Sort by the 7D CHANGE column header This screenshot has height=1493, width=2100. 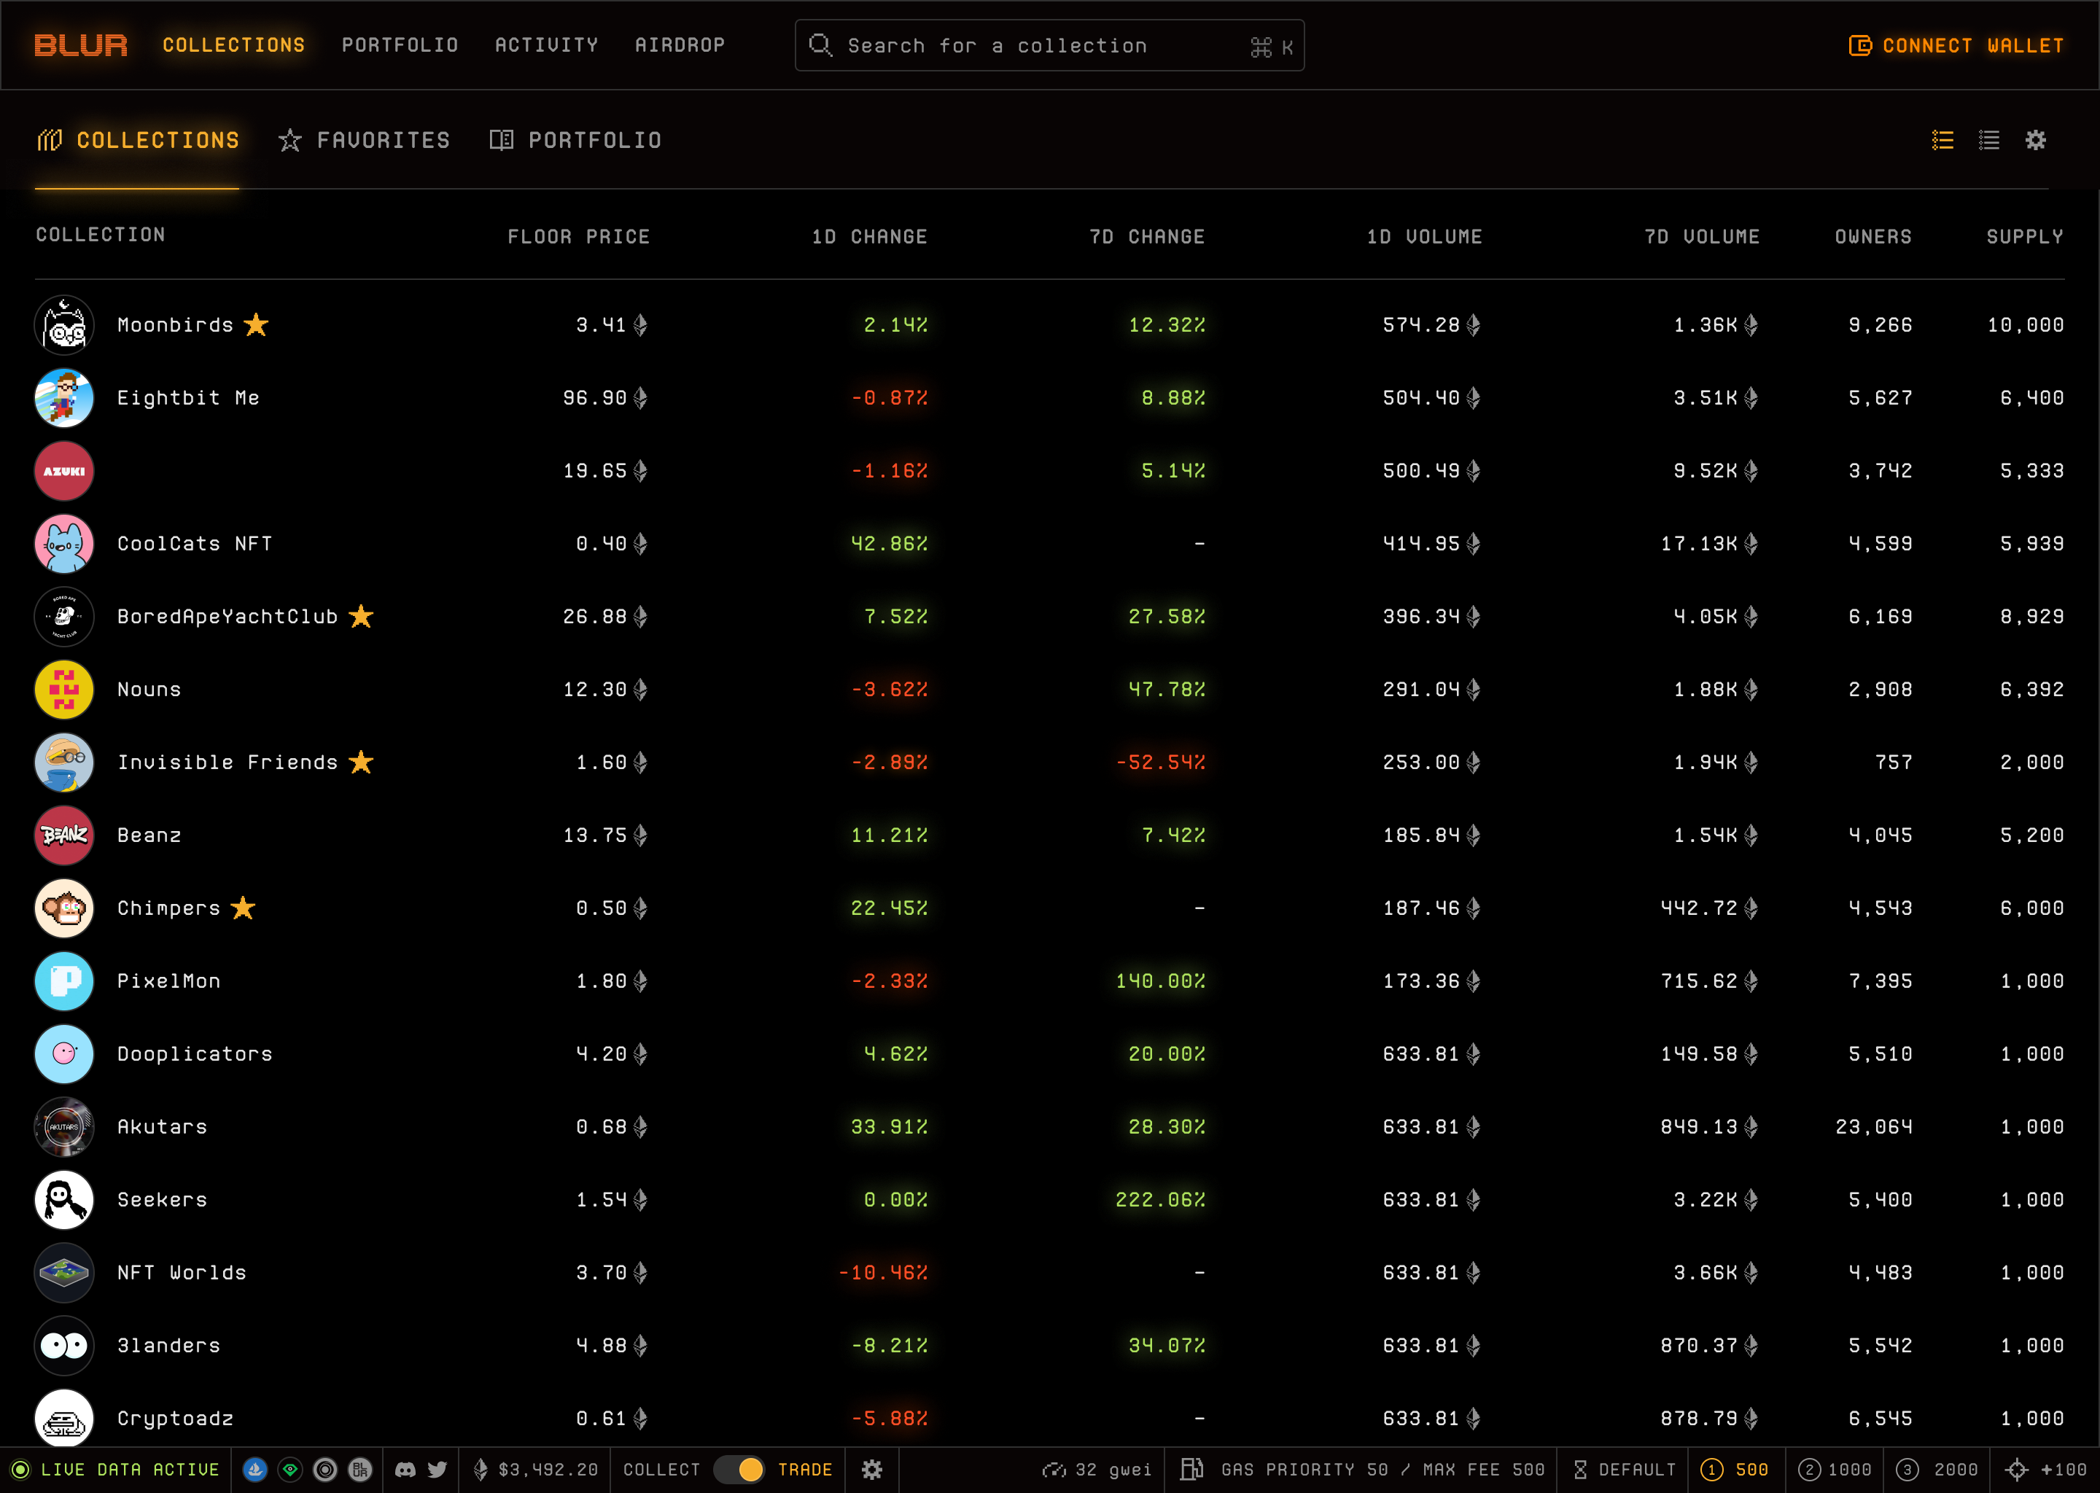click(1146, 236)
